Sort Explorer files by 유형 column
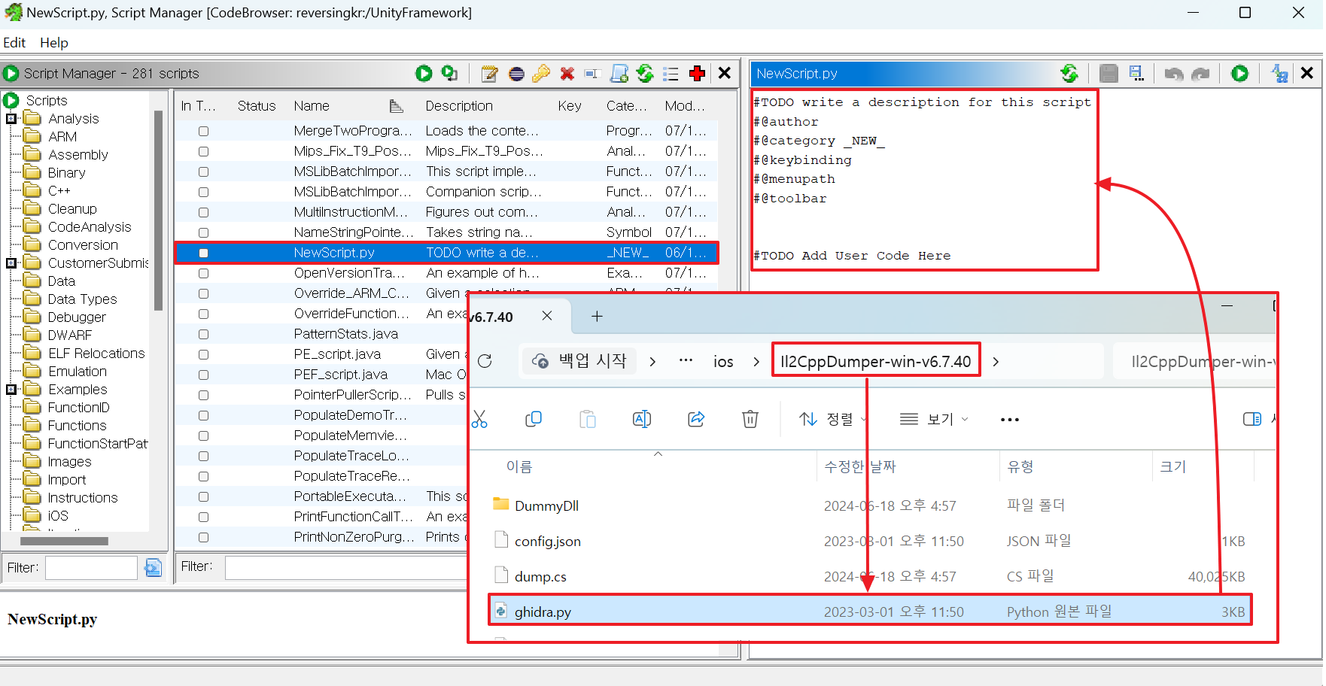1326x686 pixels. coord(1020,466)
